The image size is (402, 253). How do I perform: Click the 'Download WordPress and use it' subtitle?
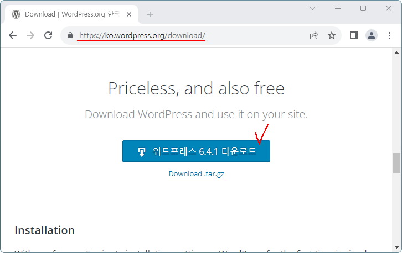coord(196,114)
